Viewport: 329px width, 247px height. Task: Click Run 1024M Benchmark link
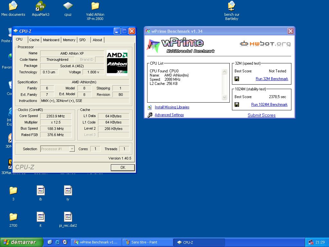pyautogui.click(x=269, y=105)
